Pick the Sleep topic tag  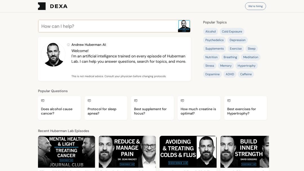tap(251, 49)
